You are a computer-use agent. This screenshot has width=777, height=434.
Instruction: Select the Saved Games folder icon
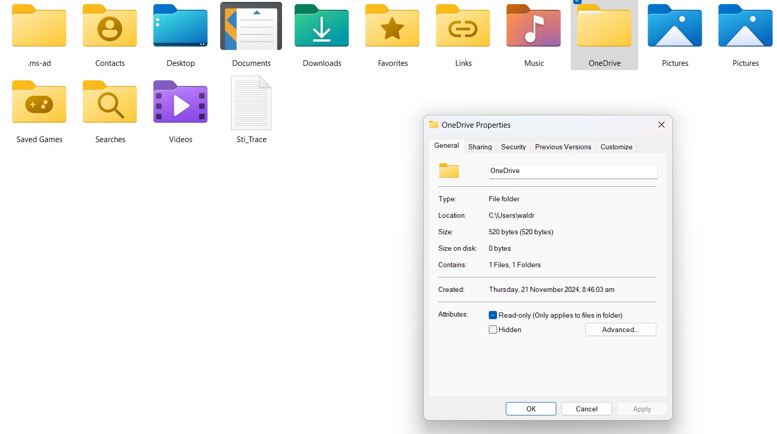[x=39, y=102]
